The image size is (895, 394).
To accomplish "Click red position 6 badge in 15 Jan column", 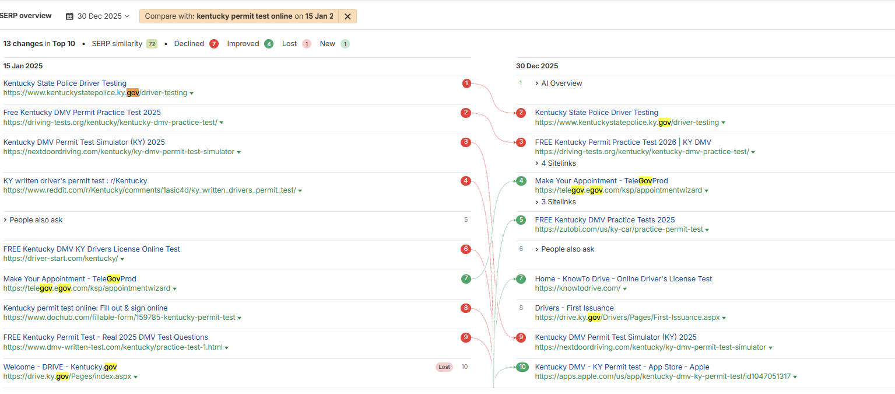I will 465,249.
